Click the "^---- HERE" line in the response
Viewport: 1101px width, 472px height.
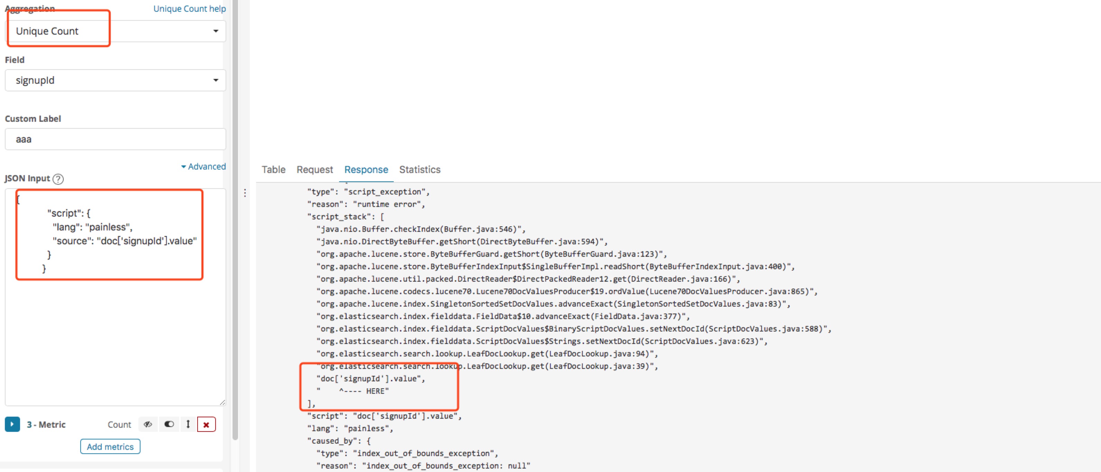click(353, 391)
